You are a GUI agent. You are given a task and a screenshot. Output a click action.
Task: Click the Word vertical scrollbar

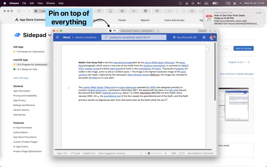click(215, 72)
